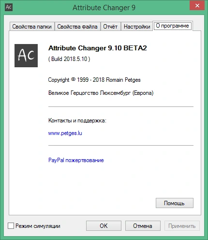Viewport: 208px width, 240px height.
Task: Open the Настройки tab
Action: 137,27
